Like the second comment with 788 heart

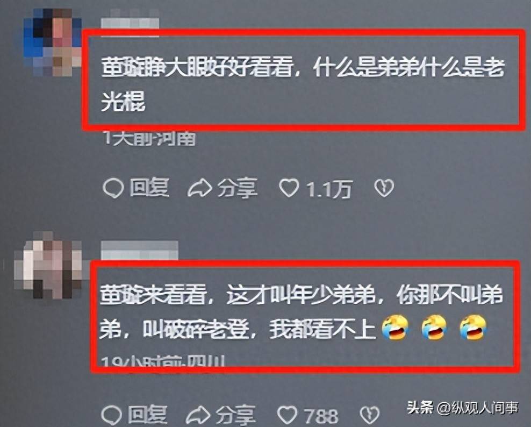[x=287, y=415]
